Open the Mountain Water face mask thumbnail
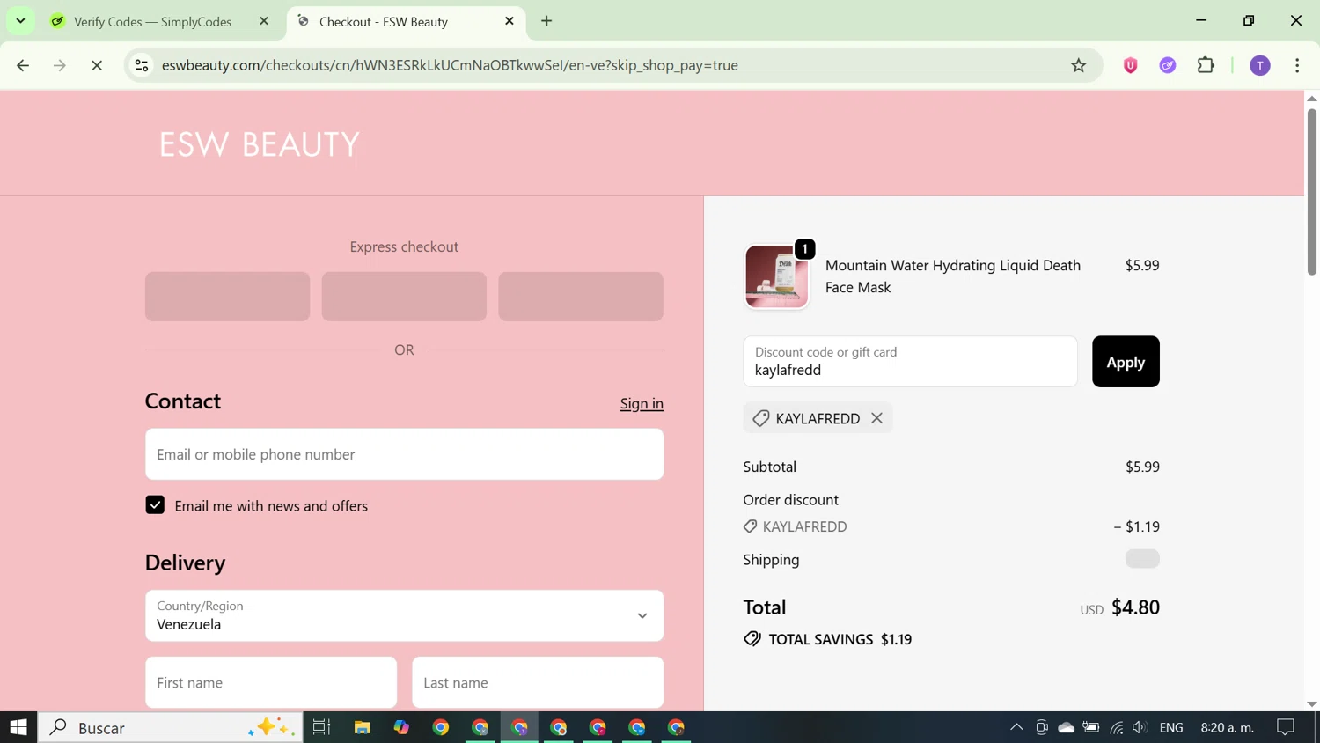 pos(776,276)
